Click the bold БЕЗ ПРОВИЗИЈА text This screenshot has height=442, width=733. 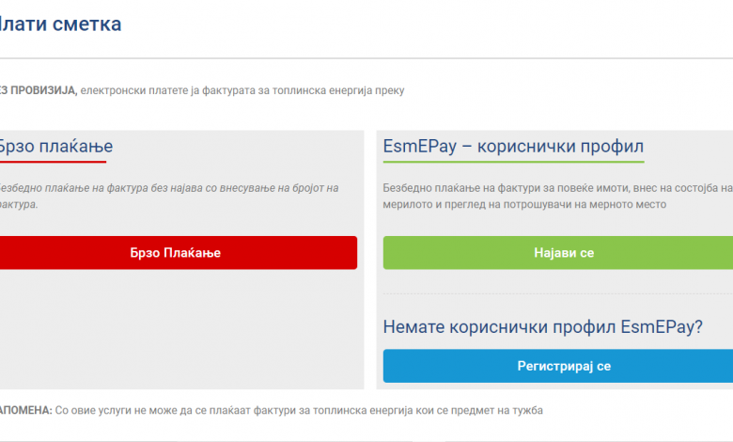click(x=38, y=90)
